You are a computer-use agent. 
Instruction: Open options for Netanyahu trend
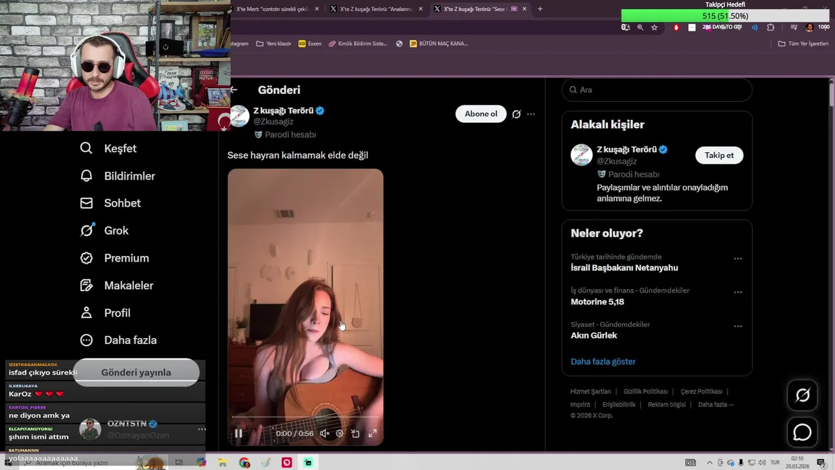coord(738,258)
